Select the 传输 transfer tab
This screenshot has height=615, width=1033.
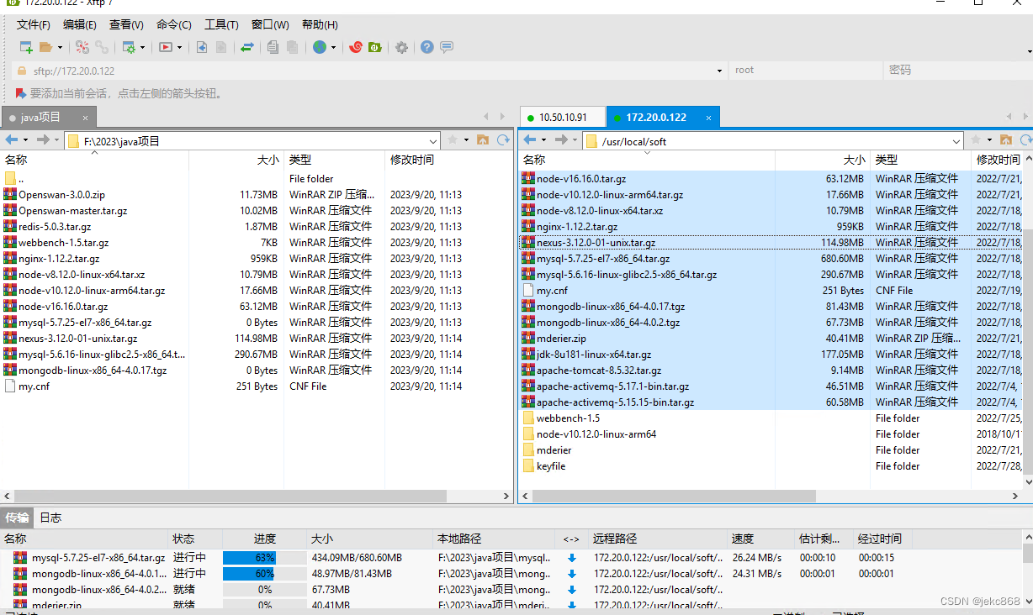tap(17, 518)
